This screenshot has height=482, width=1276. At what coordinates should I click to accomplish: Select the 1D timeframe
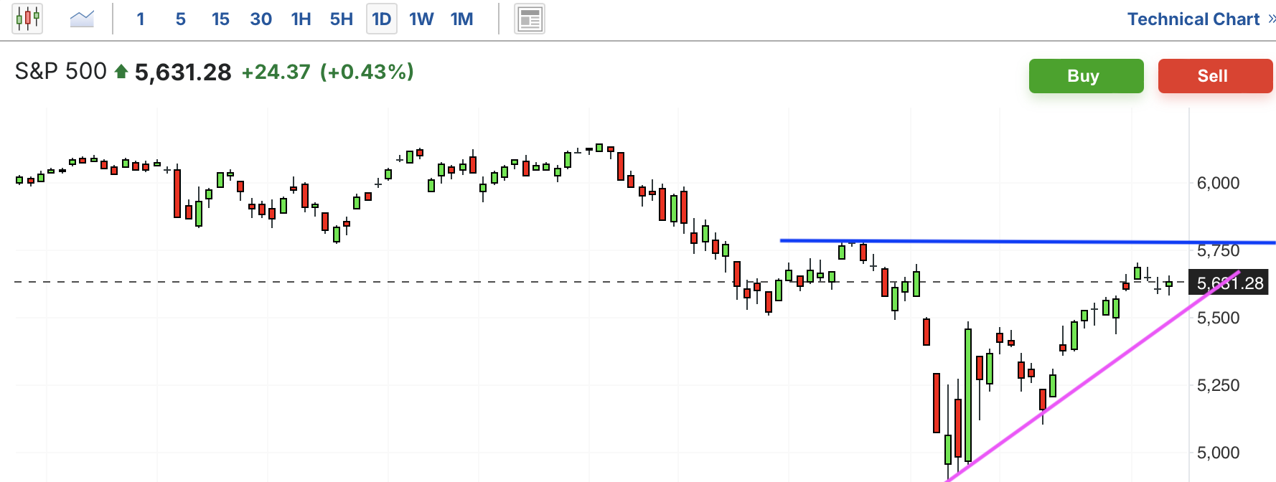click(382, 19)
